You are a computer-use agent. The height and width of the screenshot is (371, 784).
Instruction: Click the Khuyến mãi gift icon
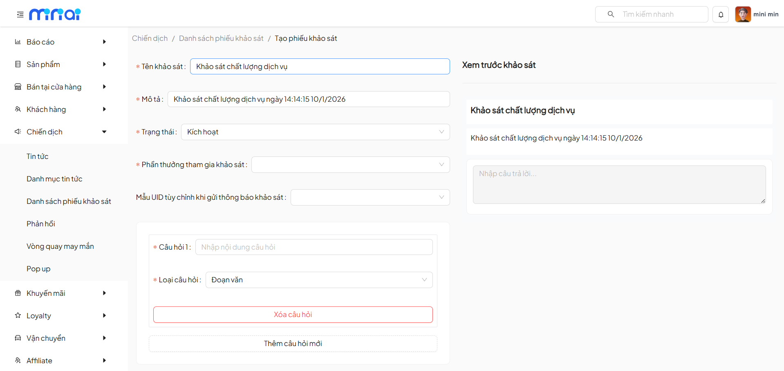coord(18,293)
